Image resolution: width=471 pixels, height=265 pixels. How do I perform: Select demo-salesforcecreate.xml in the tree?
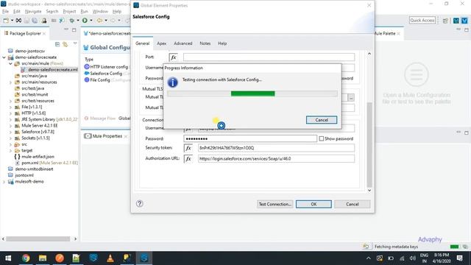[53, 70]
